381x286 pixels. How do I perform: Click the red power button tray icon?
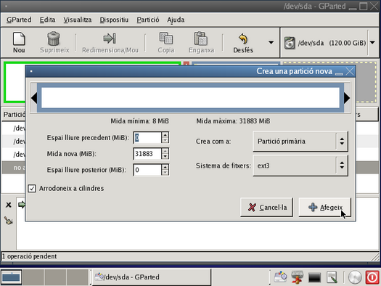(372, 277)
